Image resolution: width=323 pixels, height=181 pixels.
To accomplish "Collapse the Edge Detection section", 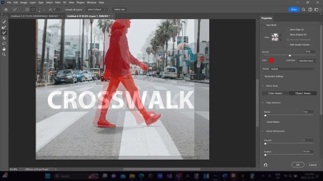I will point(262,103).
